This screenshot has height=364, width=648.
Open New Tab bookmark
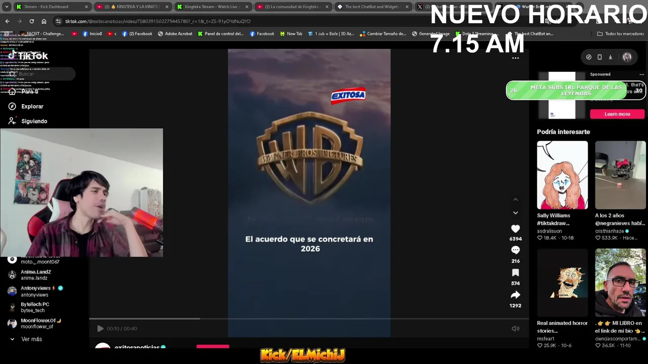[291, 34]
